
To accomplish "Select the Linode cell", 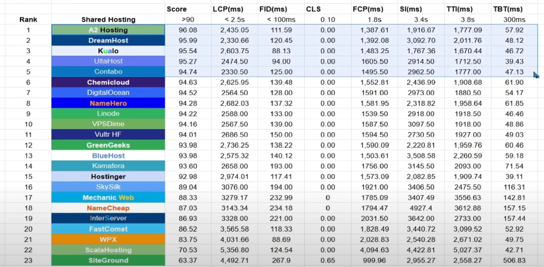I will pos(108,114).
